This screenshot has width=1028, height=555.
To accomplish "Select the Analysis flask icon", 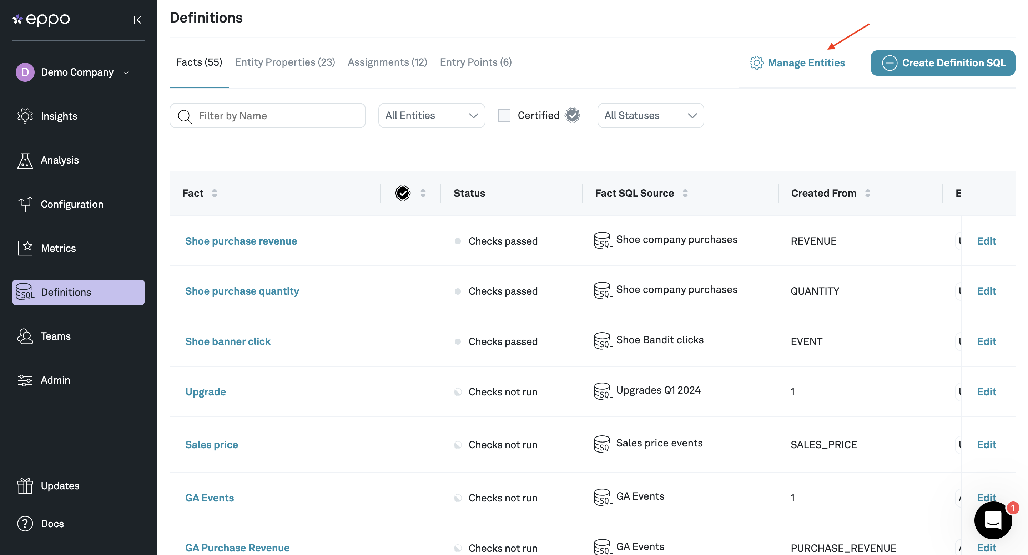I will tap(25, 160).
